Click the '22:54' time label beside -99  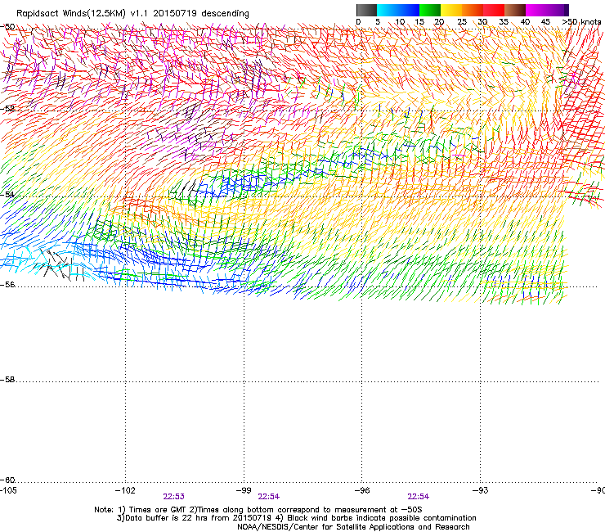[x=269, y=497]
